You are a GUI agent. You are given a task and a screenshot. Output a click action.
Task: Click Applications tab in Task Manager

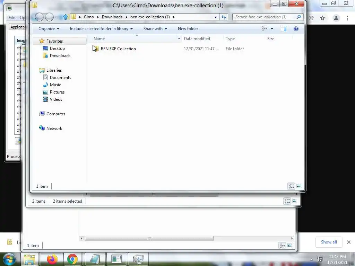pos(18,27)
